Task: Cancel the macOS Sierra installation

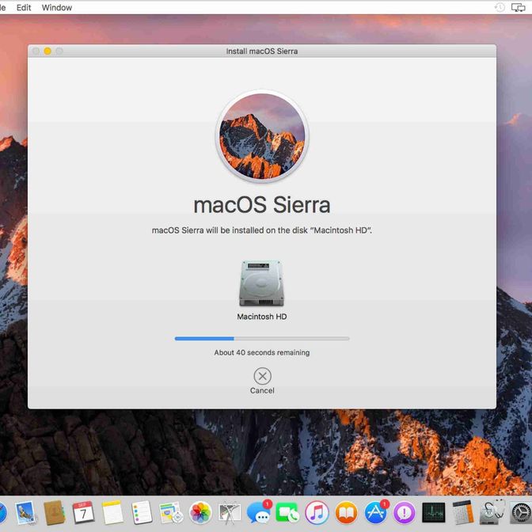Action: point(262,381)
